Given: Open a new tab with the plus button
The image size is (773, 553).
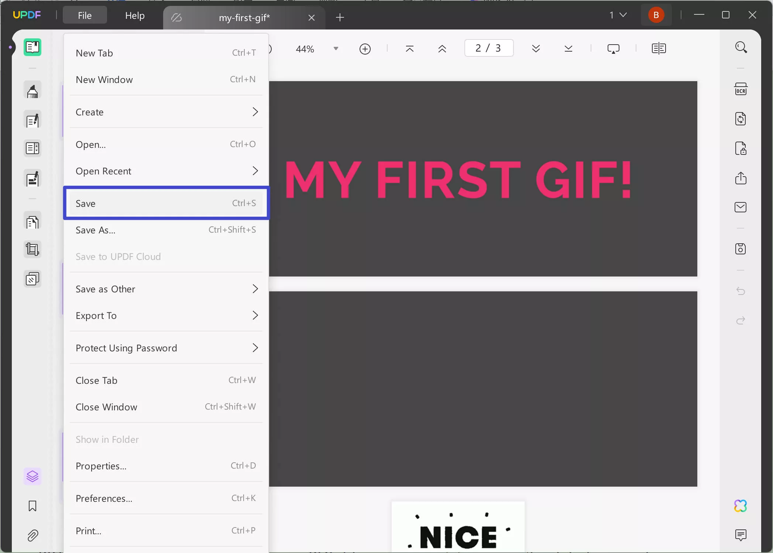Looking at the screenshot, I should coord(340,17).
